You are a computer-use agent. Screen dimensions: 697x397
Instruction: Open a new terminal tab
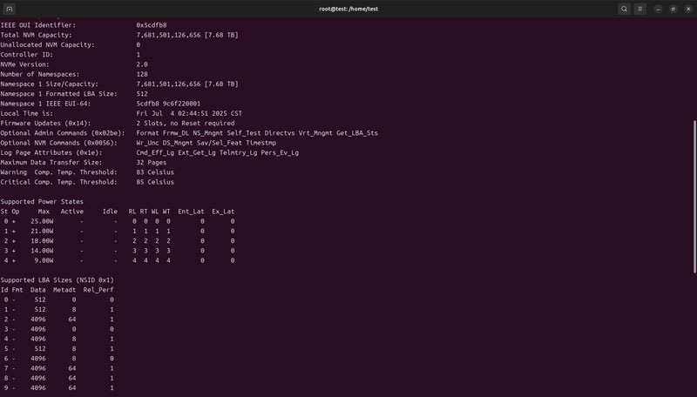pos(10,9)
